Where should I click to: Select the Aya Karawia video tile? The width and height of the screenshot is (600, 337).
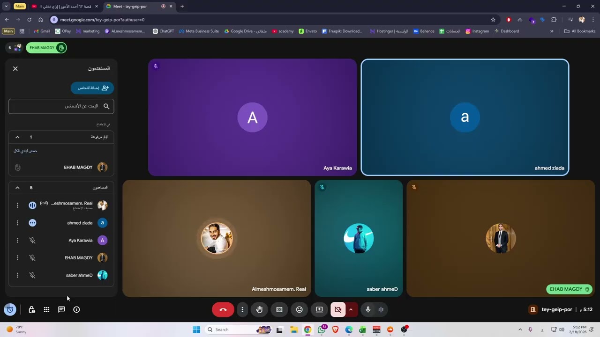(x=253, y=117)
